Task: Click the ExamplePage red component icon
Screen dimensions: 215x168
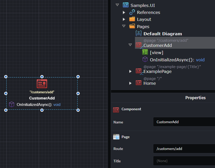Action: pyautogui.click(x=139, y=71)
